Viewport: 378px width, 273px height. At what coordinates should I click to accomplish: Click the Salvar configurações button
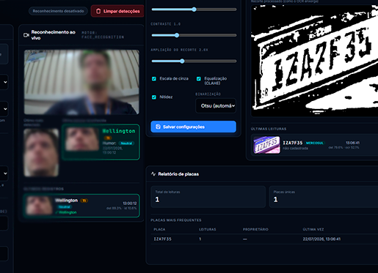click(193, 127)
